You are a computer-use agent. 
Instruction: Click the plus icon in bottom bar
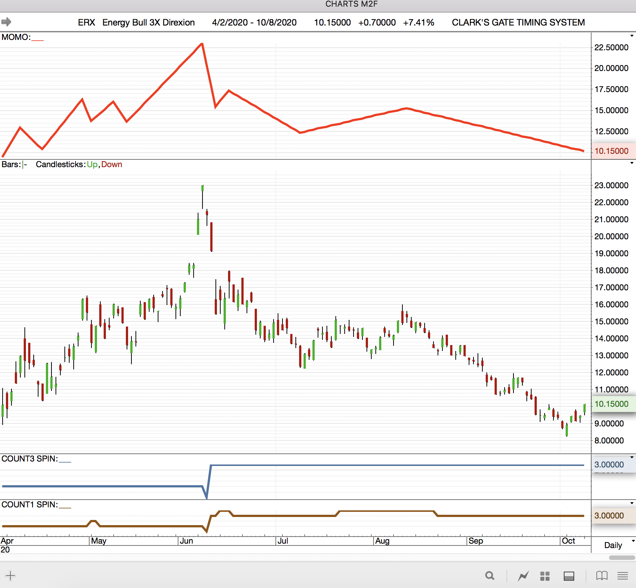pyautogui.click(x=10, y=575)
